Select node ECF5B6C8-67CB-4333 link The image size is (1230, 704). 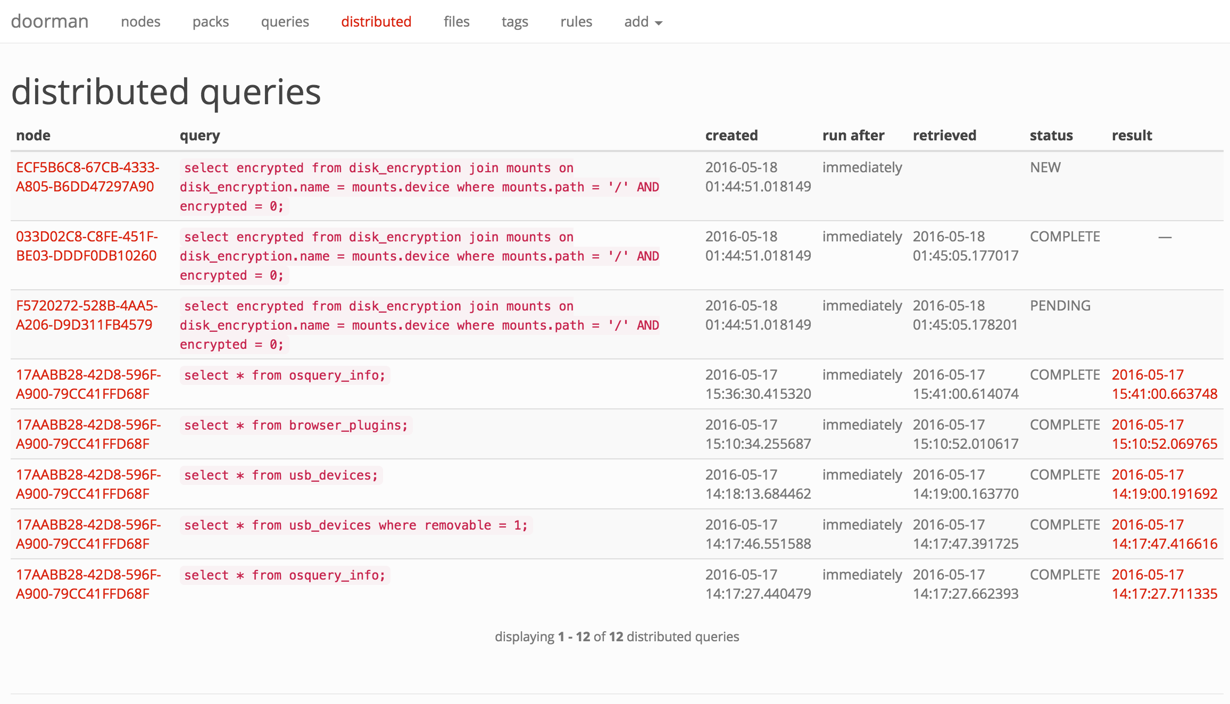point(87,177)
